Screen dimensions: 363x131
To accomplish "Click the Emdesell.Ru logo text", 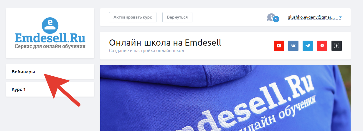I will (x=50, y=38).
